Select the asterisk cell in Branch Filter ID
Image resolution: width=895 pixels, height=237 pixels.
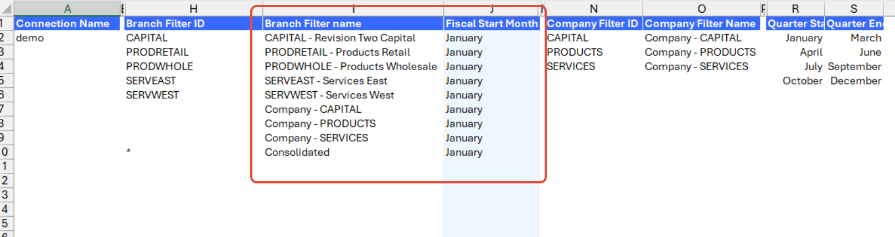tap(128, 152)
